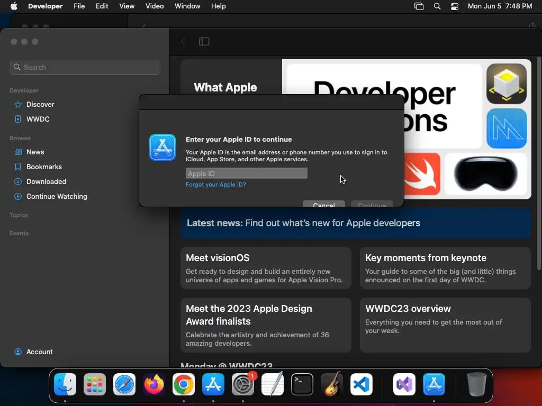Open purple Visual Studio from the Dock
The height and width of the screenshot is (406, 542).
click(x=404, y=384)
